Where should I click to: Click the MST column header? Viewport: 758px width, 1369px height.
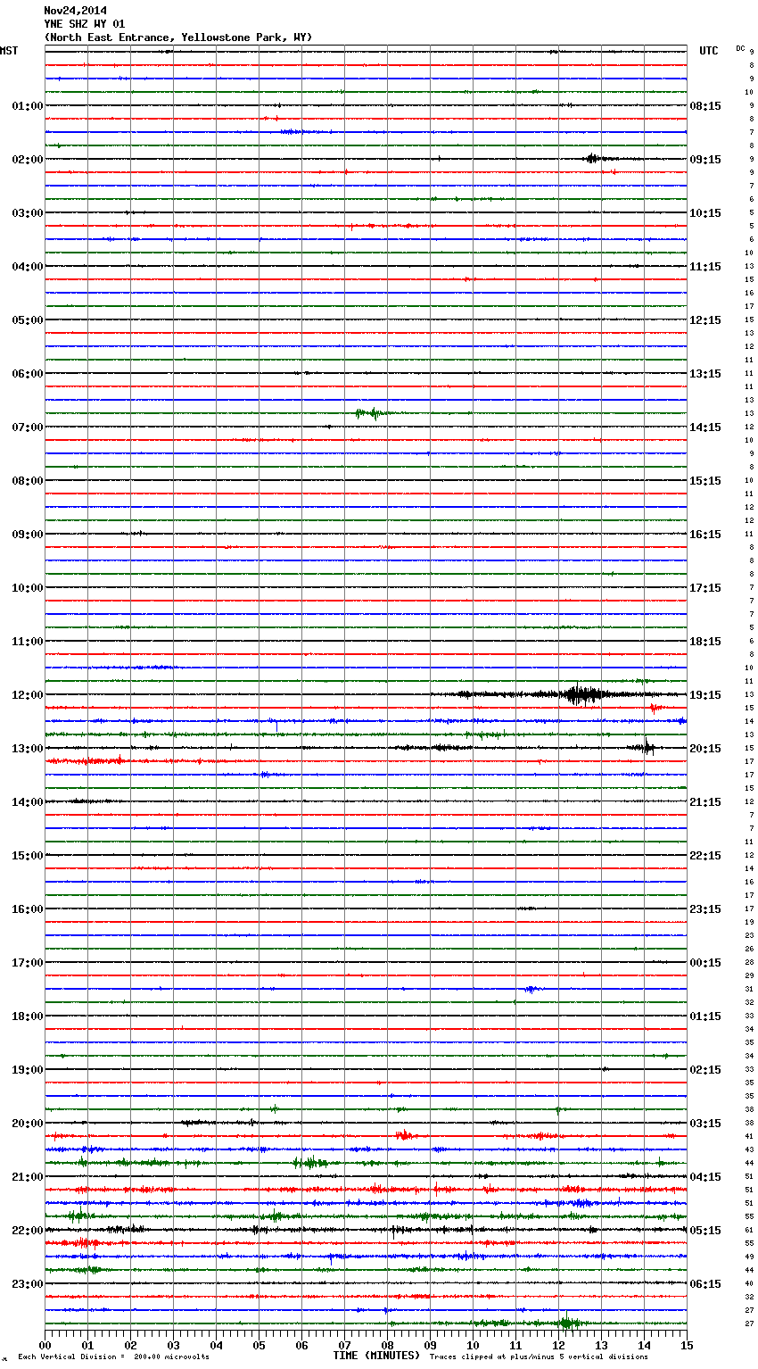click(x=9, y=51)
